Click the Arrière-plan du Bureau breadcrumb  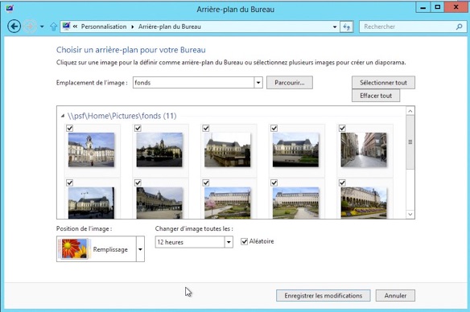(169, 27)
